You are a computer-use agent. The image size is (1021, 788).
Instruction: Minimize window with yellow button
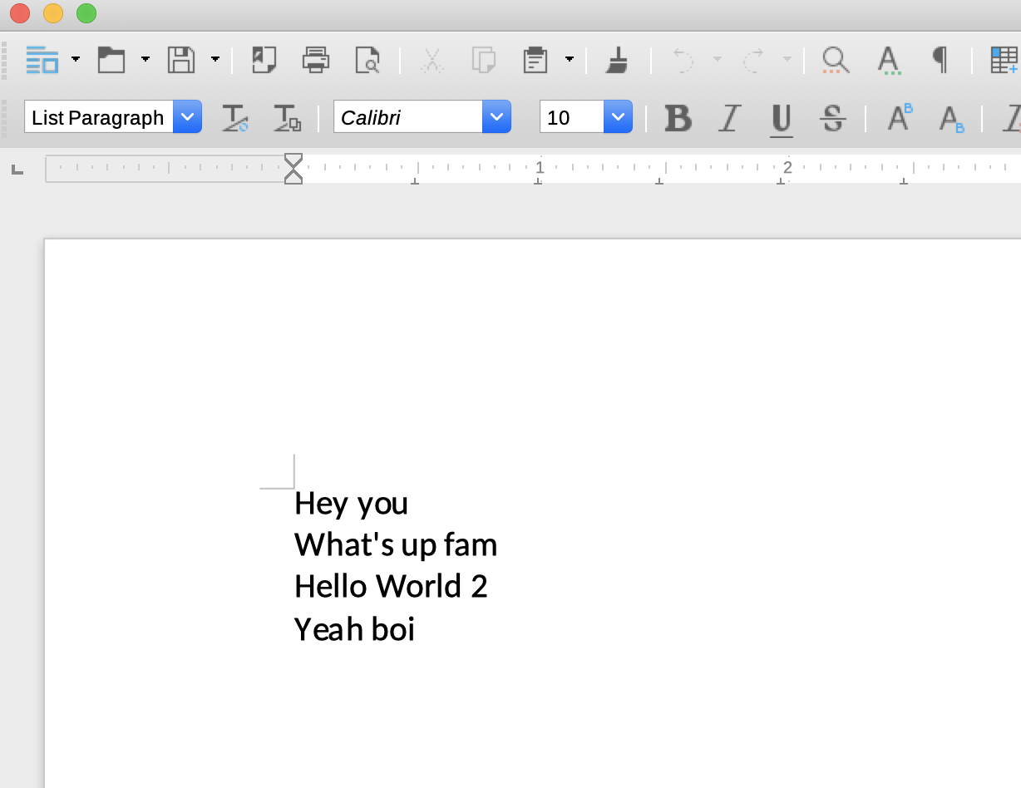click(53, 13)
